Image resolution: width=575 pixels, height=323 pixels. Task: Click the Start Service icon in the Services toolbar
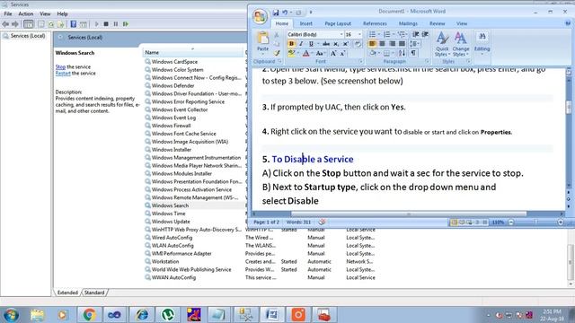coord(96,24)
